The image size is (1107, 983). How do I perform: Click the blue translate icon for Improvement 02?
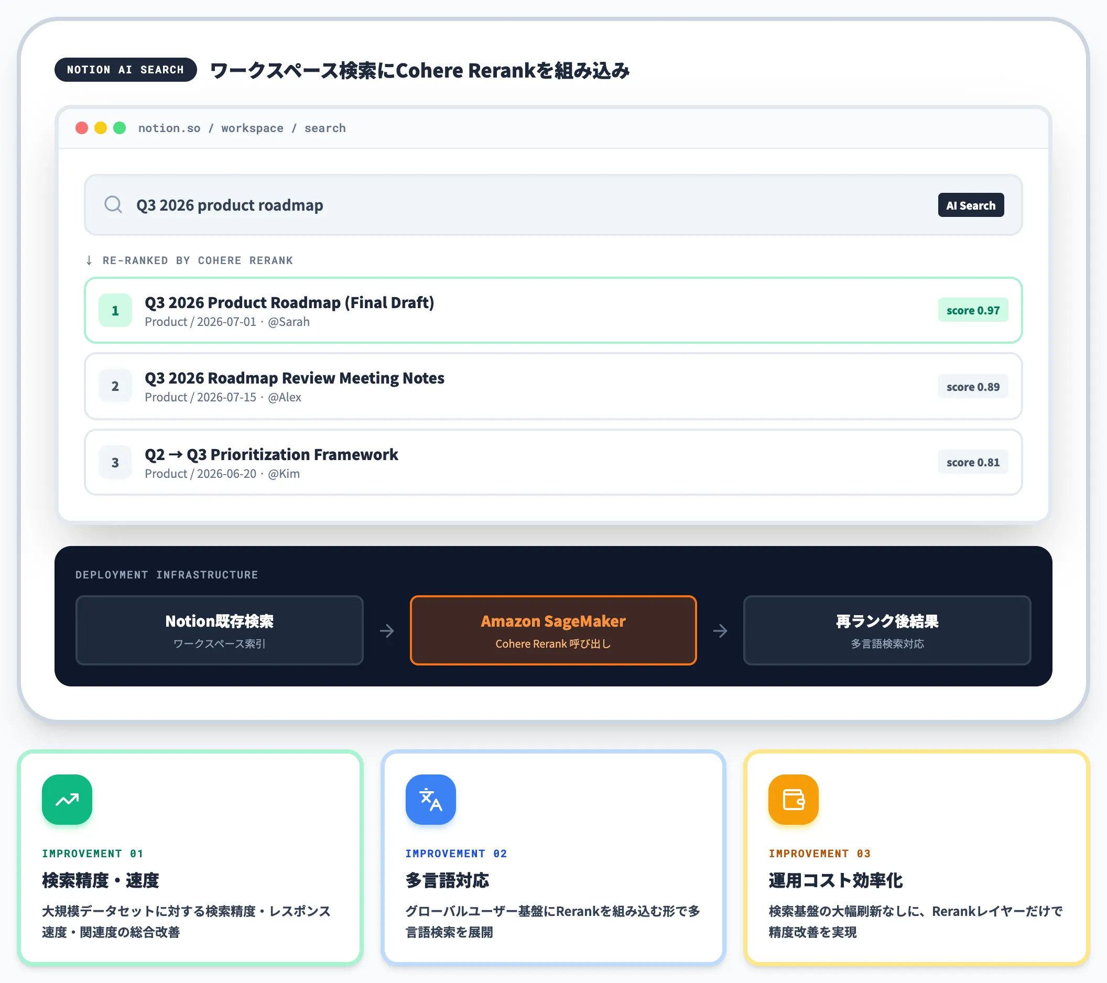click(430, 800)
